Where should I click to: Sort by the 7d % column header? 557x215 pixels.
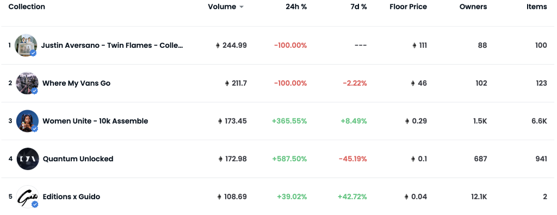pos(359,7)
